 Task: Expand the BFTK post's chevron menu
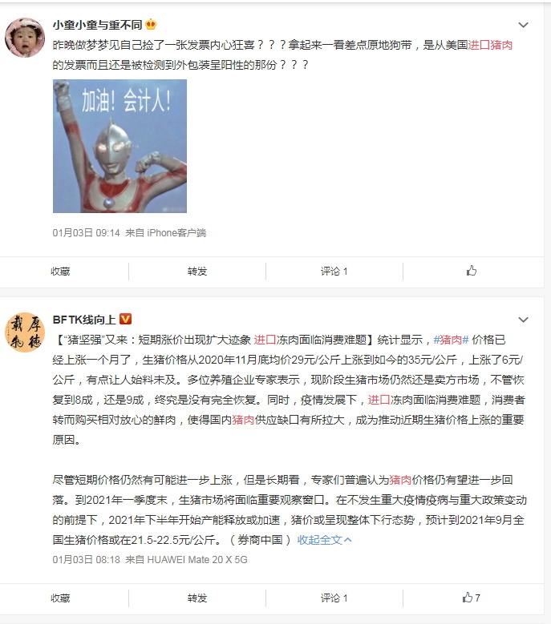[x=523, y=320]
